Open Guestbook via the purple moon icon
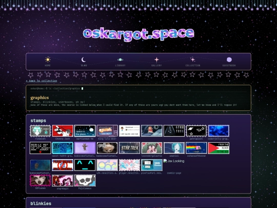277x208 pixels. (229, 60)
